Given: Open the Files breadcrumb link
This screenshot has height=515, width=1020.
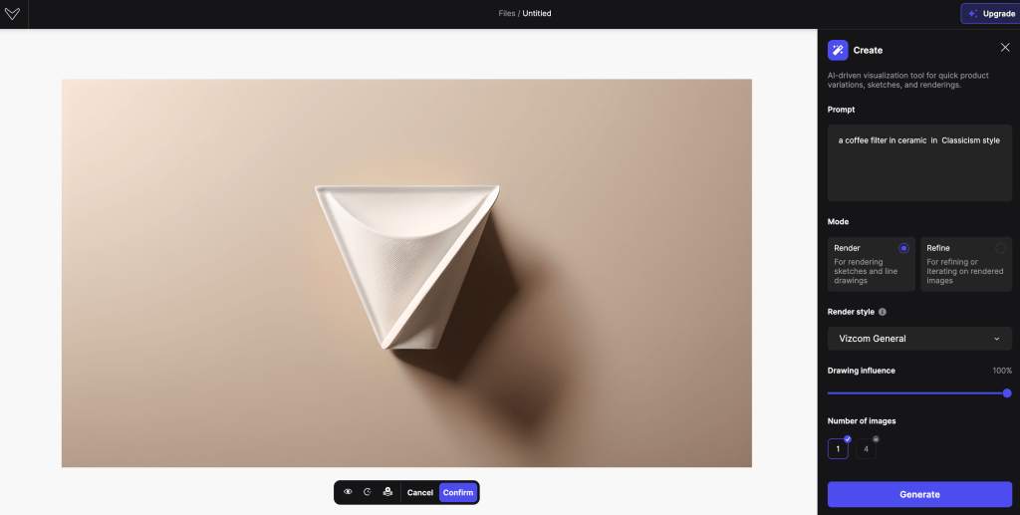Looking at the screenshot, I should coord(507,14).
